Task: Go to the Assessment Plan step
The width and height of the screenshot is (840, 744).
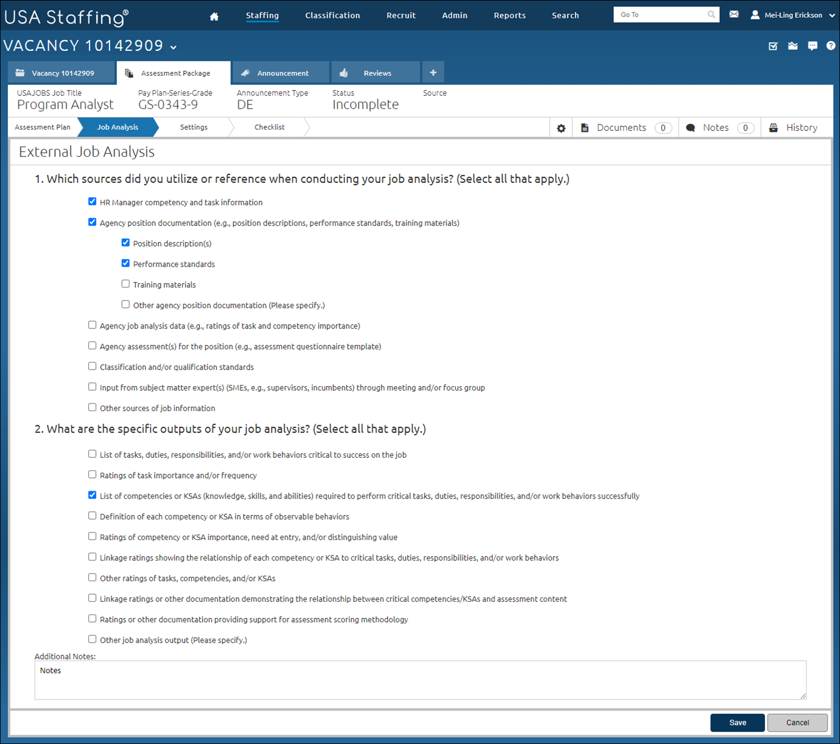Action: click(x=43, y=127)
